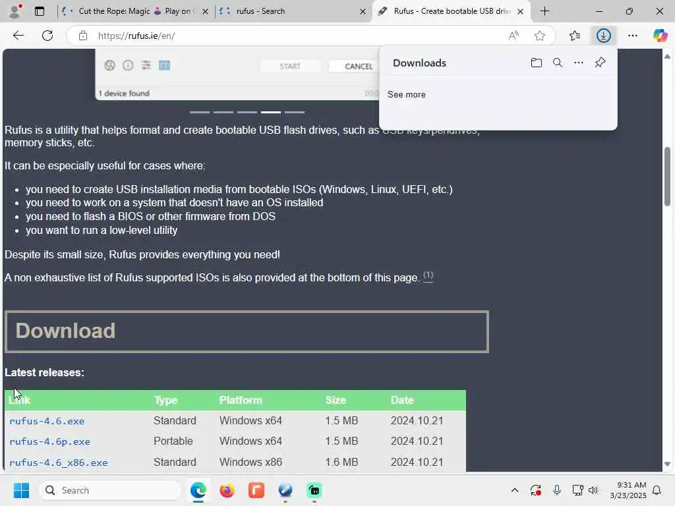
Task: Toggle the Downloads toolbar button
Action: point(604,36)
